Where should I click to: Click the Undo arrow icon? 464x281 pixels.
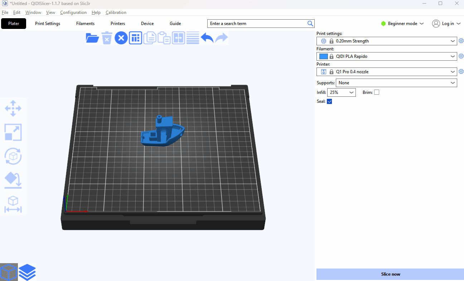pyautogui.click(x=207, y=38)
